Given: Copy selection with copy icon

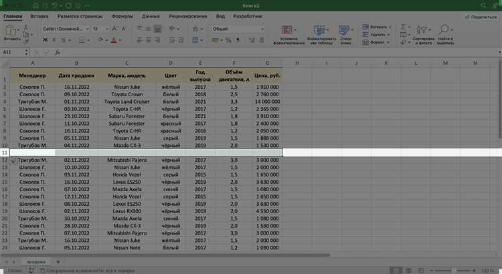Looking at the screenshot, I should click(x=26, y=34).
